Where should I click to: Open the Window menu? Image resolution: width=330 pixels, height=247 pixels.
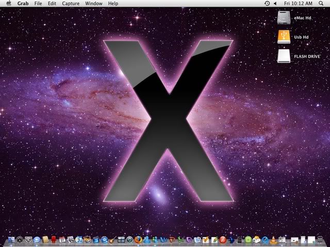(94, 4)
